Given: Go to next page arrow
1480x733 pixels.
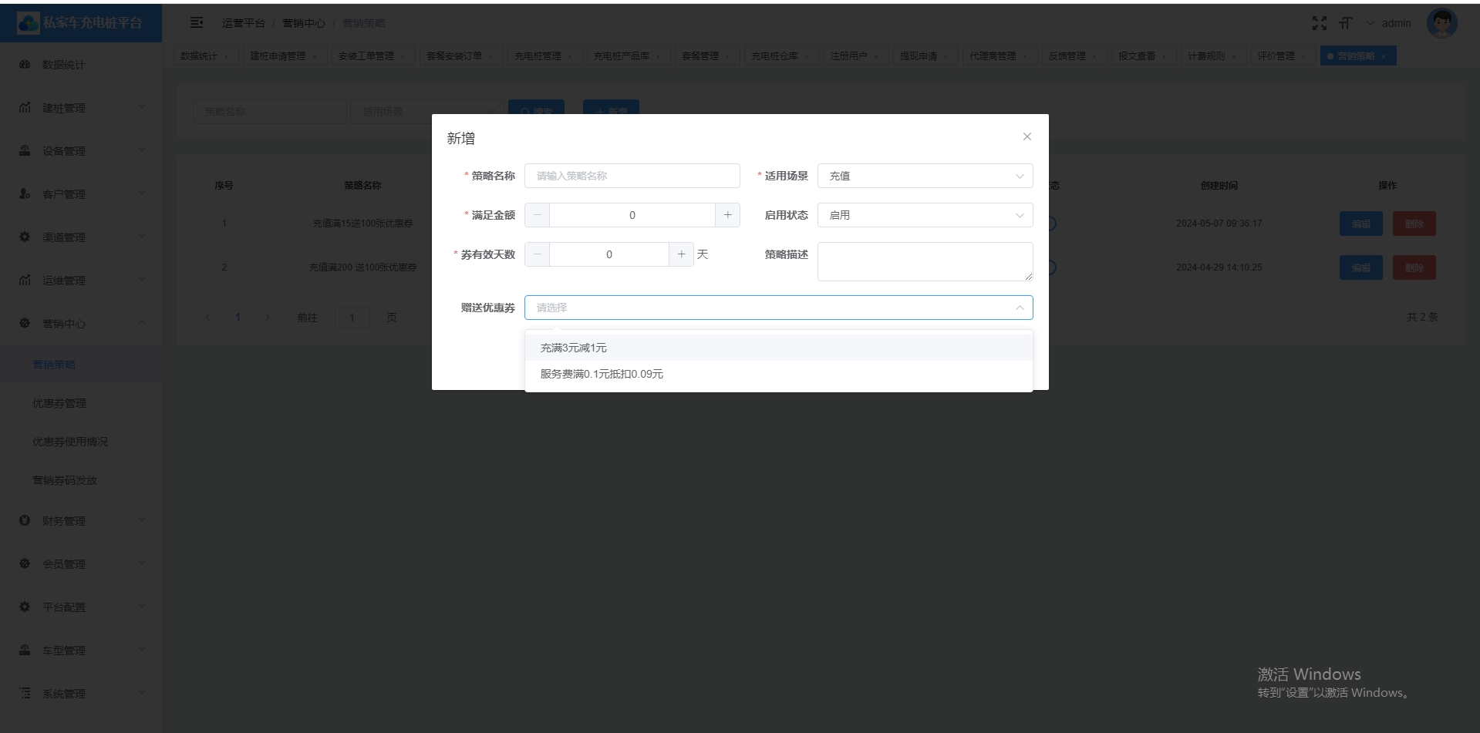Looking at the screenshot, I should point(268,317).
